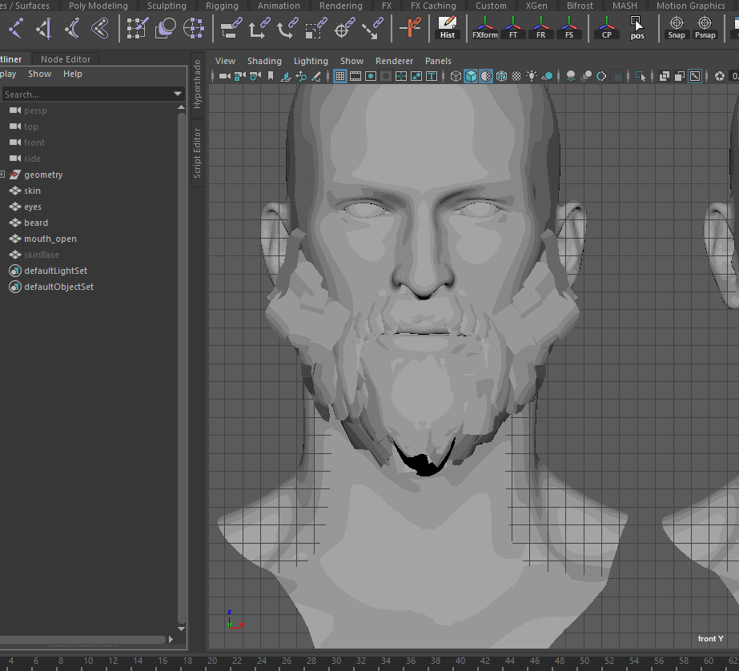The height and width of the screenshot is (671, 739).
Task: Open the Hypershade side tab
Action: [x=198, y=84]
